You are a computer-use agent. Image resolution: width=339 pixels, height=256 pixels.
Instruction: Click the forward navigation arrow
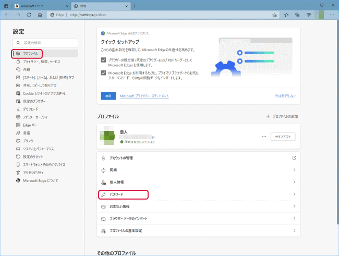(18, 15)
